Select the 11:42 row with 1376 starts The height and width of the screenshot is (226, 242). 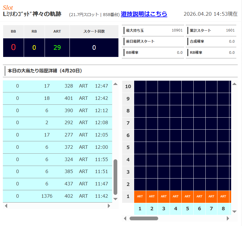57,196
